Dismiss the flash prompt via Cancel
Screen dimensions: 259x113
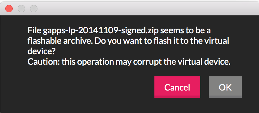point(177,87)
